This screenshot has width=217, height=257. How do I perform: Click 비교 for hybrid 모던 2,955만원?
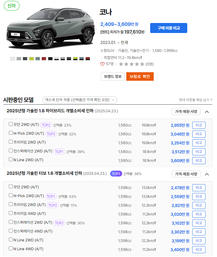[199, 125]
